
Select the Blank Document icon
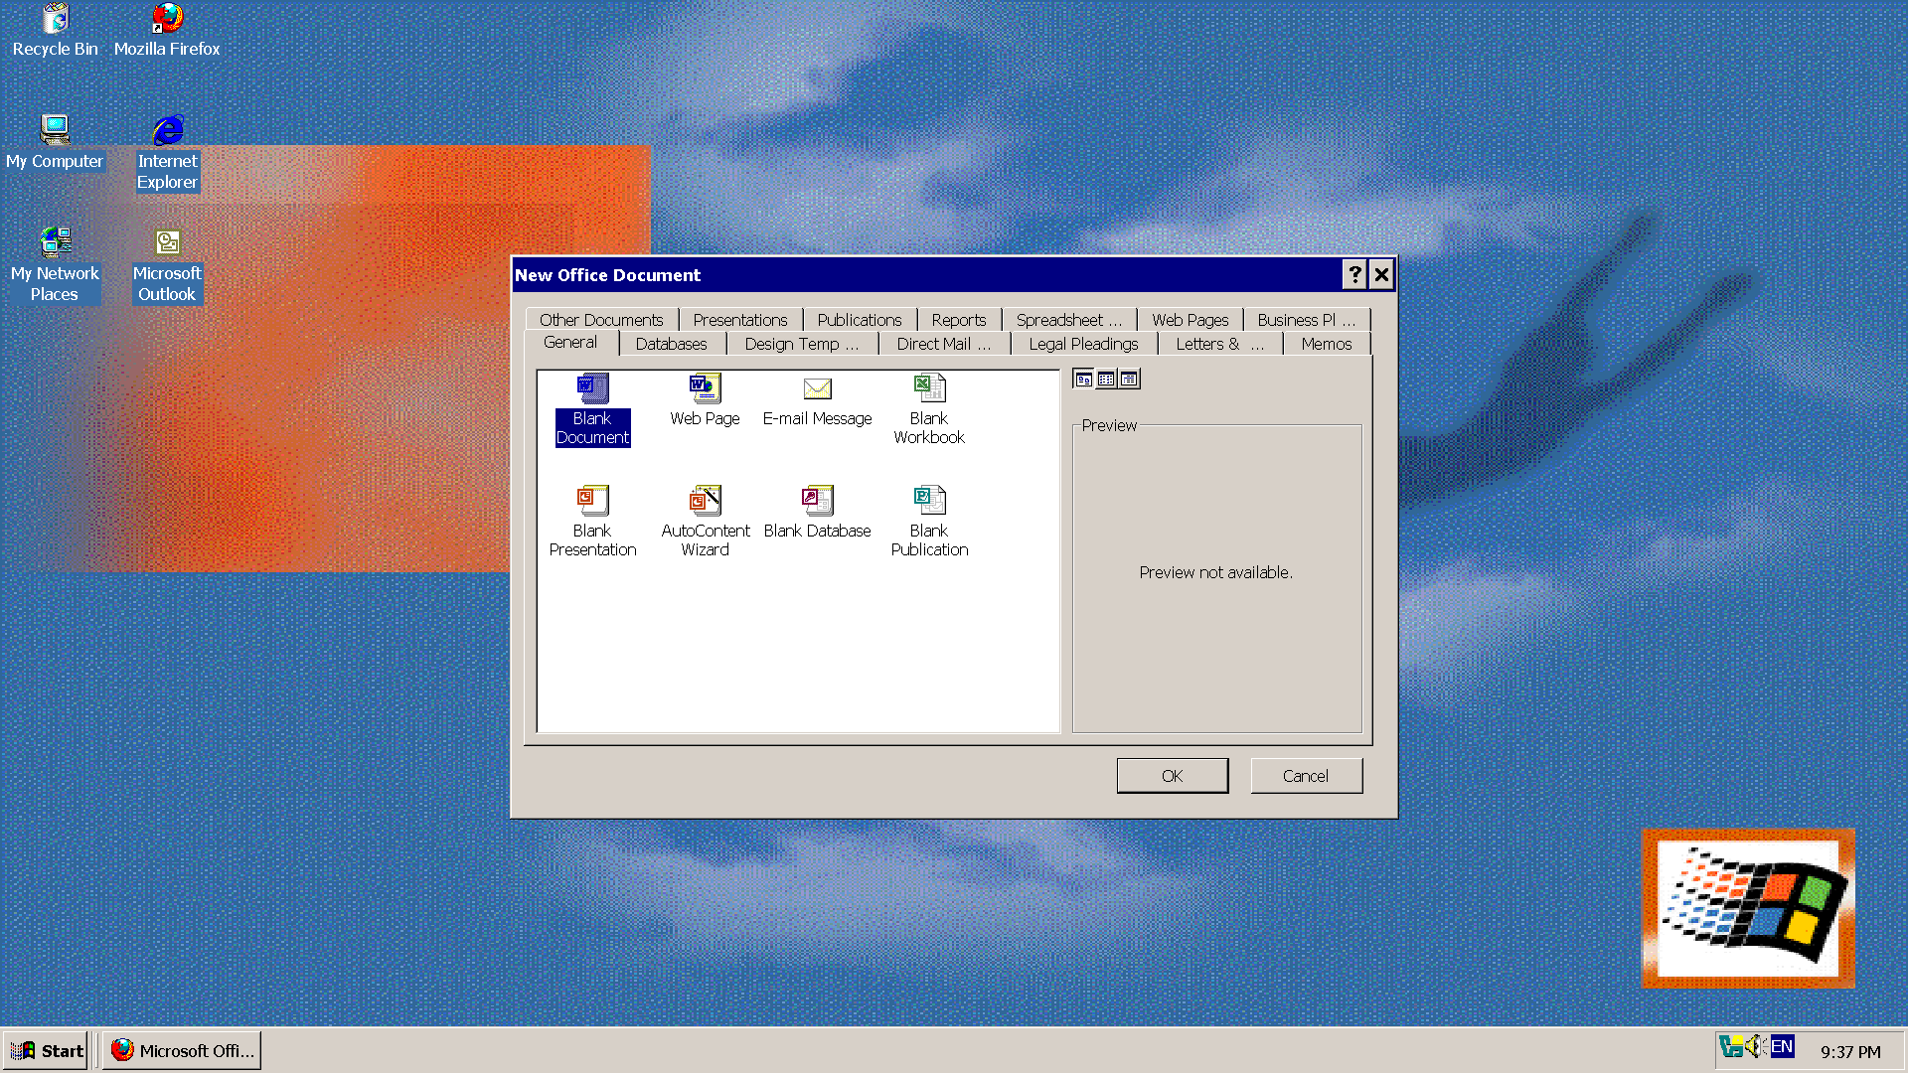click(592, 388)
